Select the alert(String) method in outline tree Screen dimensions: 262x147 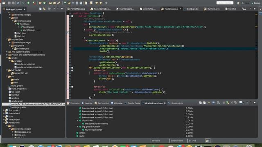pyautogui.click(x=29, y=30)
